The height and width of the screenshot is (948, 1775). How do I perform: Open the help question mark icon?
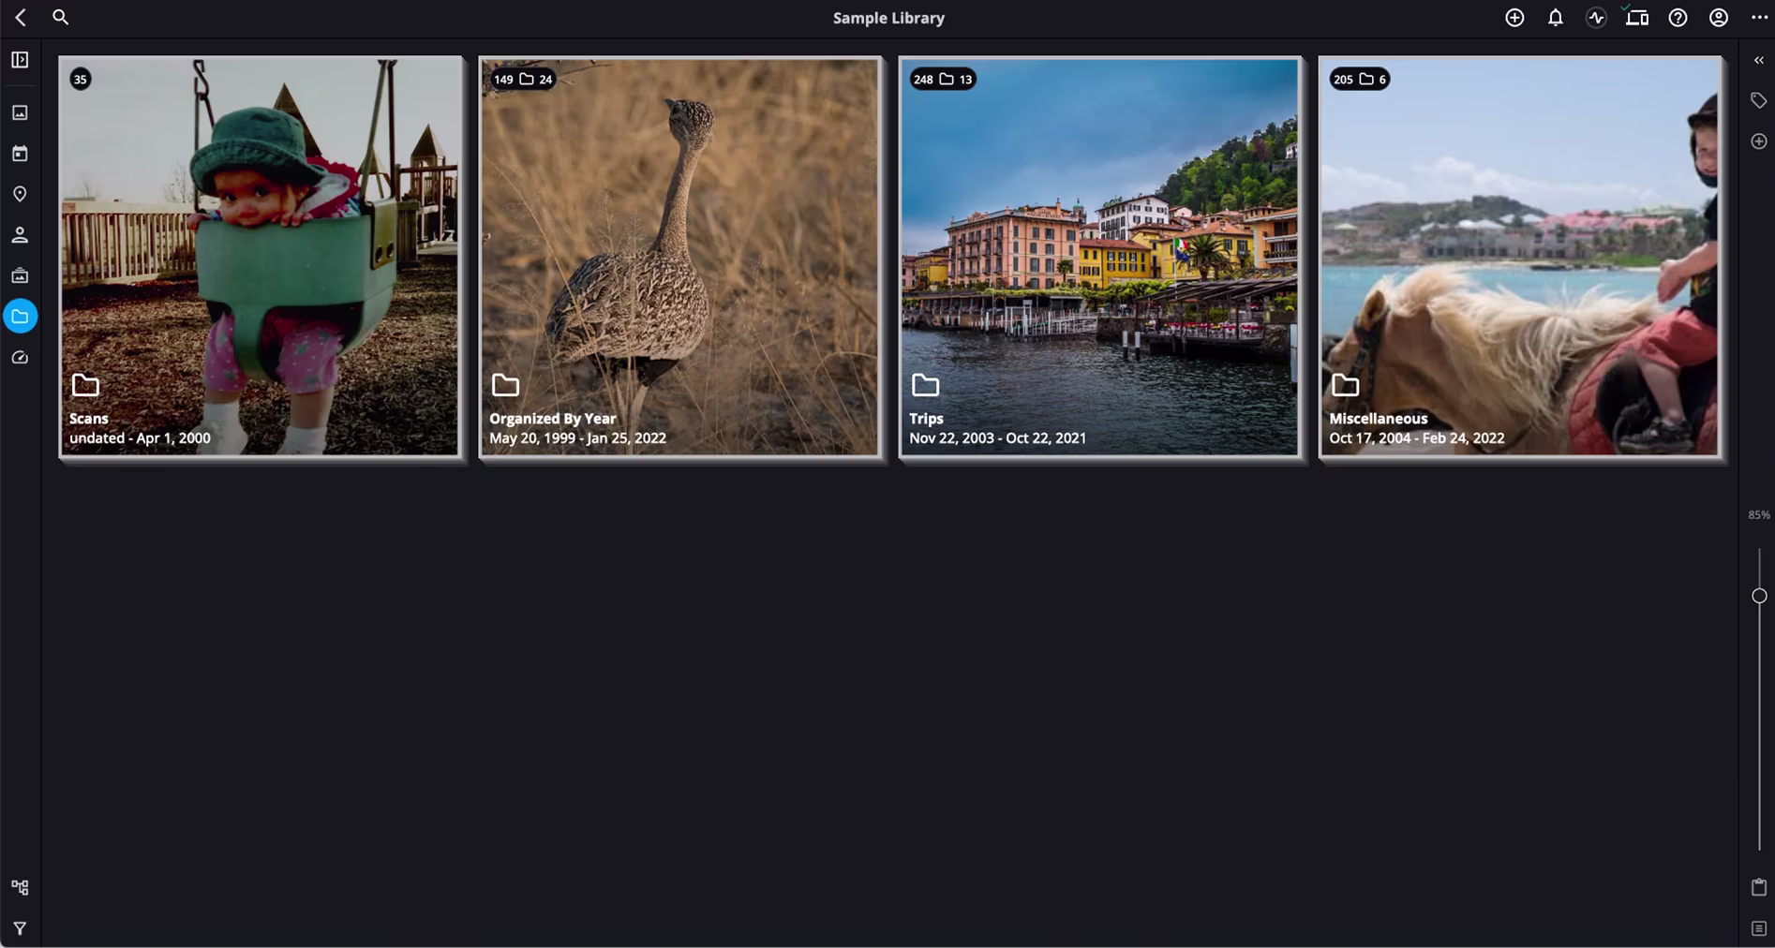click(1678, 18)
